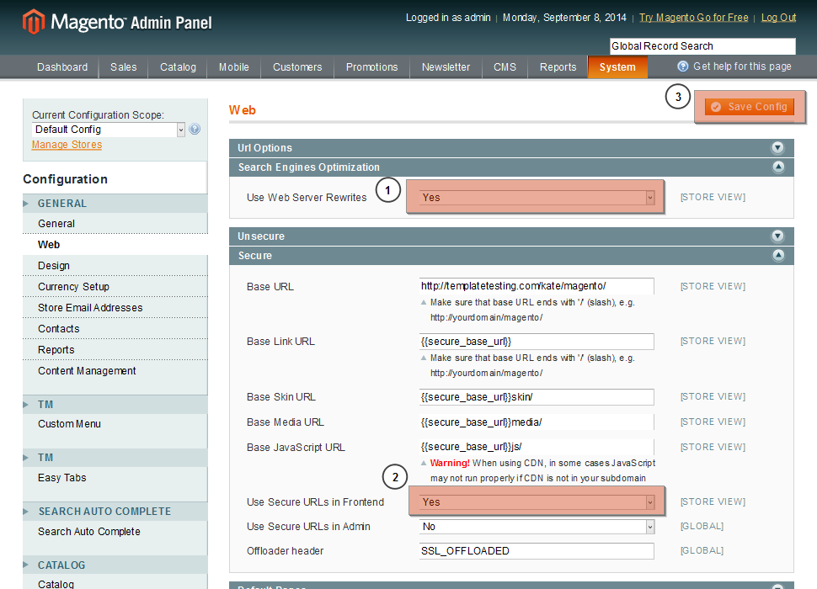817x589 pixels.
Task: Open the Dashboard menu
Action: click(x=62, y=67)
